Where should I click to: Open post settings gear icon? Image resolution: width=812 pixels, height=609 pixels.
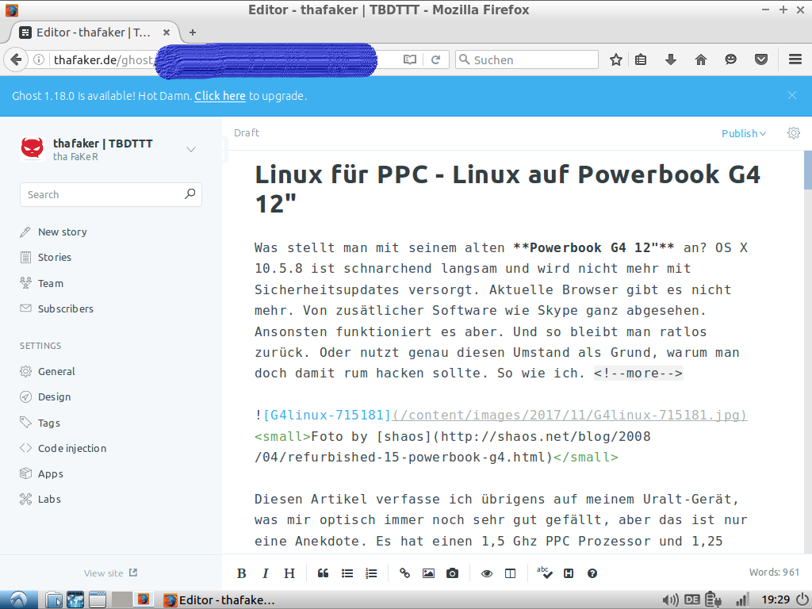(793, 133)
